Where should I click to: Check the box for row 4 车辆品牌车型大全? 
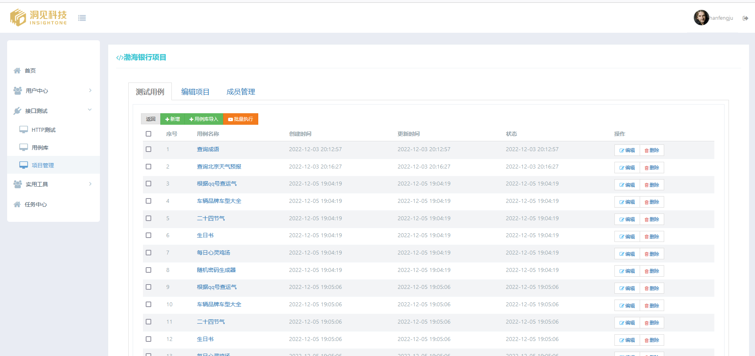148,201
